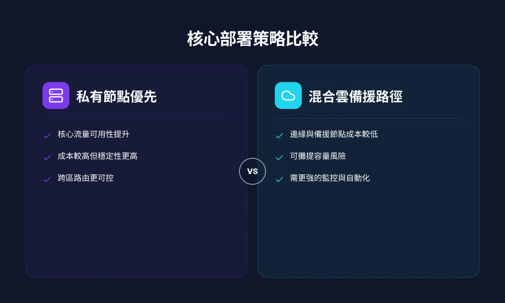Image resolution: width=505 pixels, height=303 pixels.
Task: Select the 混合雲備援路徑 heading
Action: 356,96
